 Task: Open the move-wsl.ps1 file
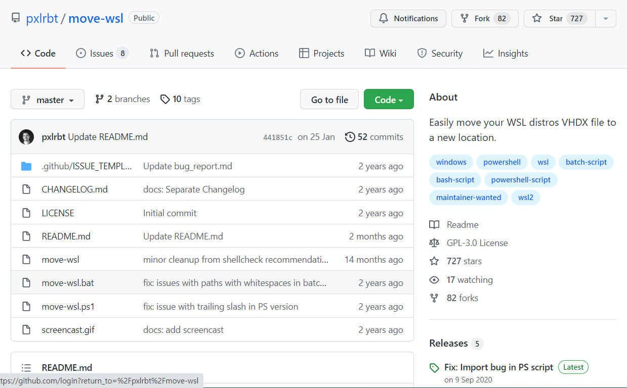68,307
